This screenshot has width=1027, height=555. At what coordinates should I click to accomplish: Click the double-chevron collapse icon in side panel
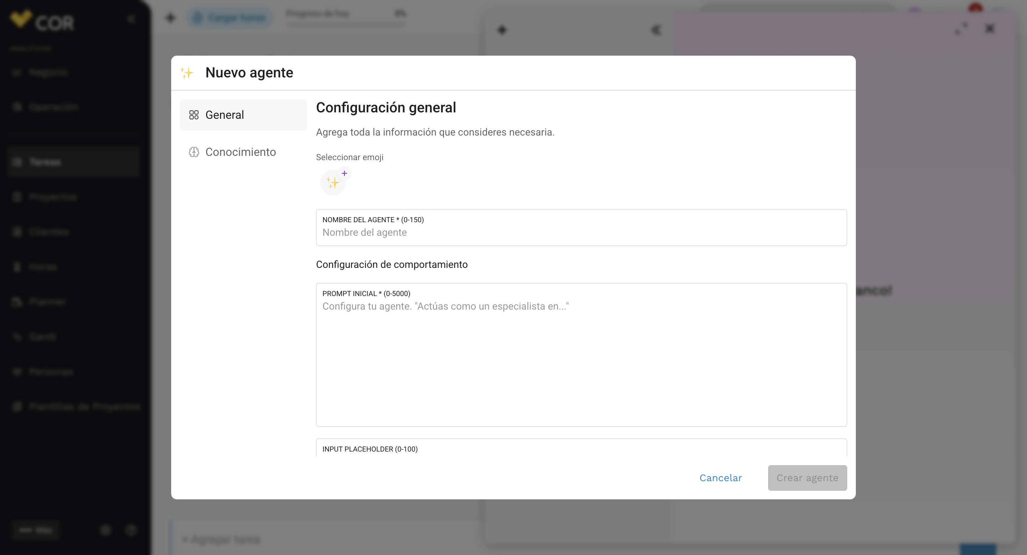[x=656, y=30]
